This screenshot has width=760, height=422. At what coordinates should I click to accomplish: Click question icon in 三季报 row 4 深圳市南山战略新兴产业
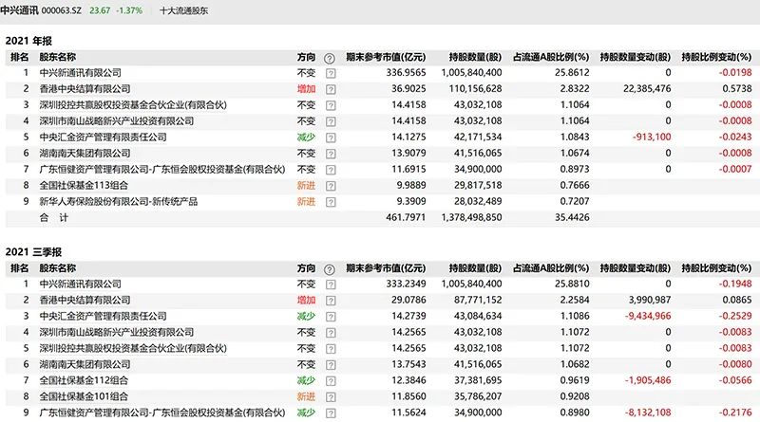pos(331,333)
